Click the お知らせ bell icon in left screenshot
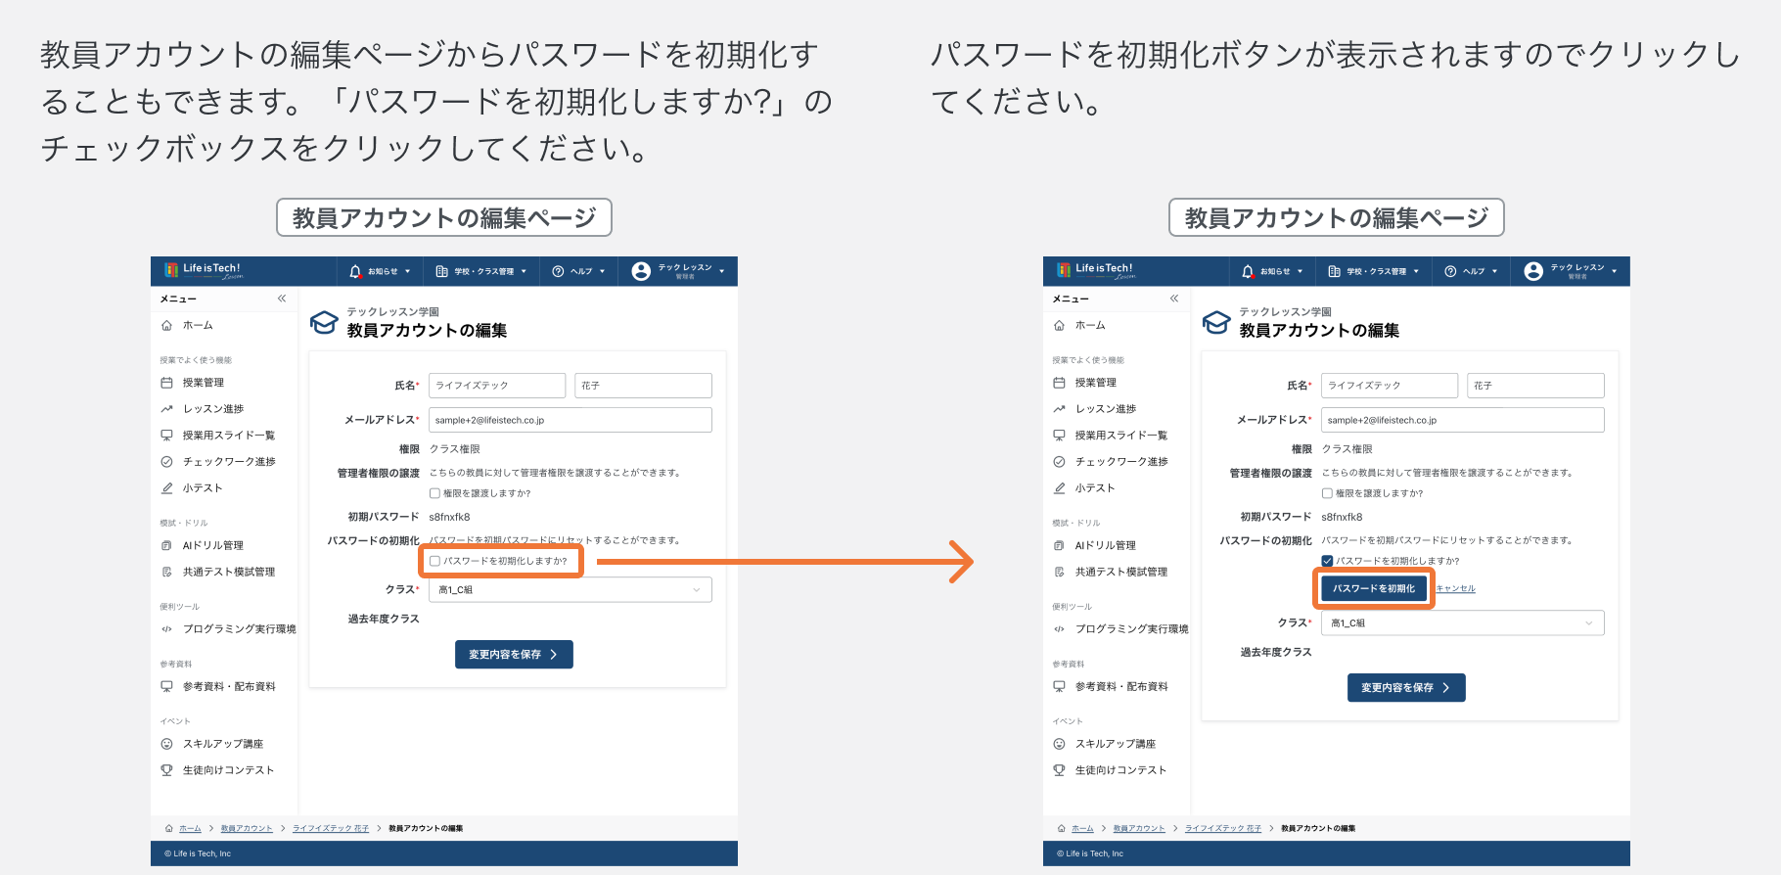 click(355, 271)
